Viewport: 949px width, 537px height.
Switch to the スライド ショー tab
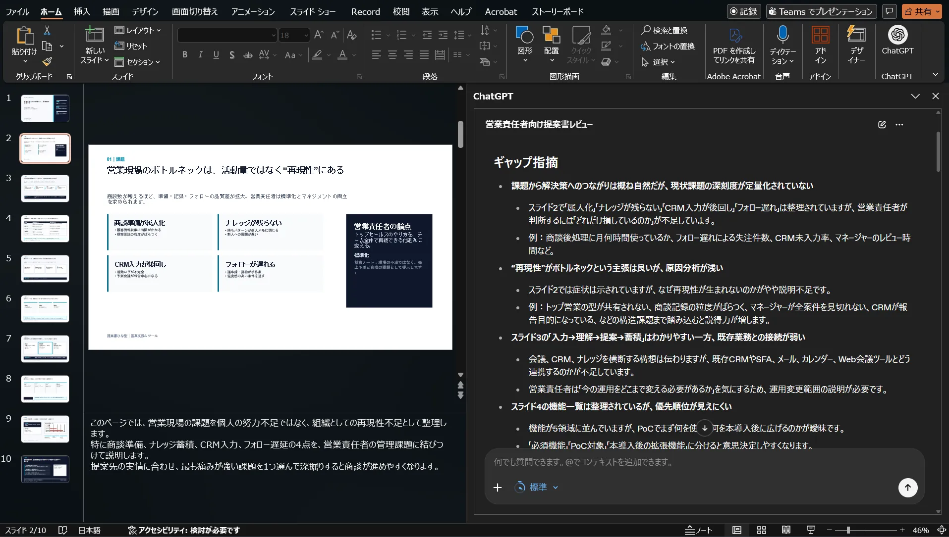point(313,11)
